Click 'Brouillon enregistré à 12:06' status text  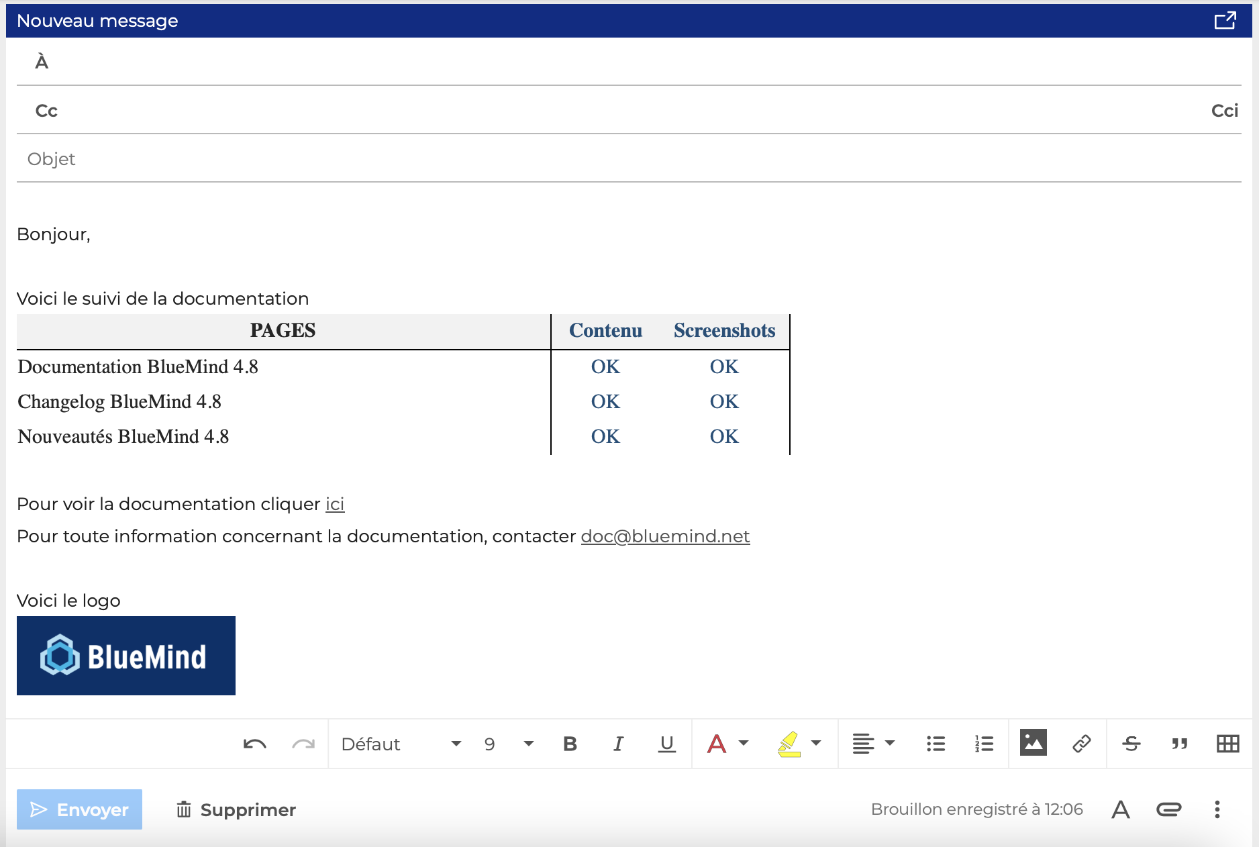(977, 809)
